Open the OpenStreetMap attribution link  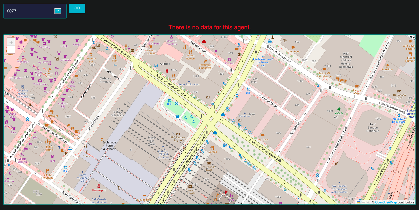(386, 202)
